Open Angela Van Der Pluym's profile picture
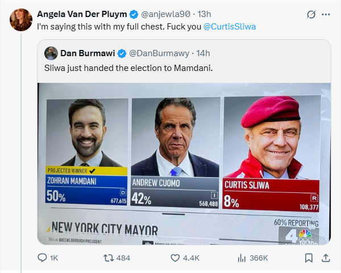 click(x=20, y=19)
